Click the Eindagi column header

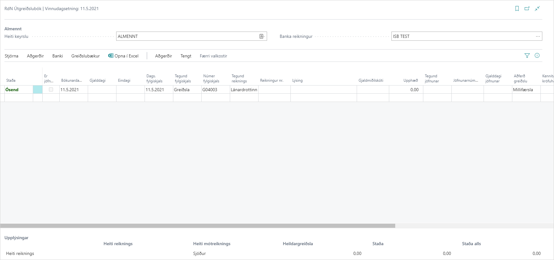[124, 80]
